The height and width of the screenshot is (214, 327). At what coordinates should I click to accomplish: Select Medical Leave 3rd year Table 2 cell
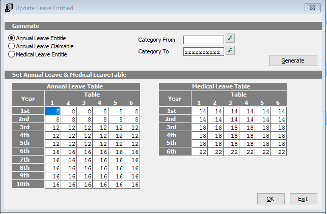coord(215,128)
